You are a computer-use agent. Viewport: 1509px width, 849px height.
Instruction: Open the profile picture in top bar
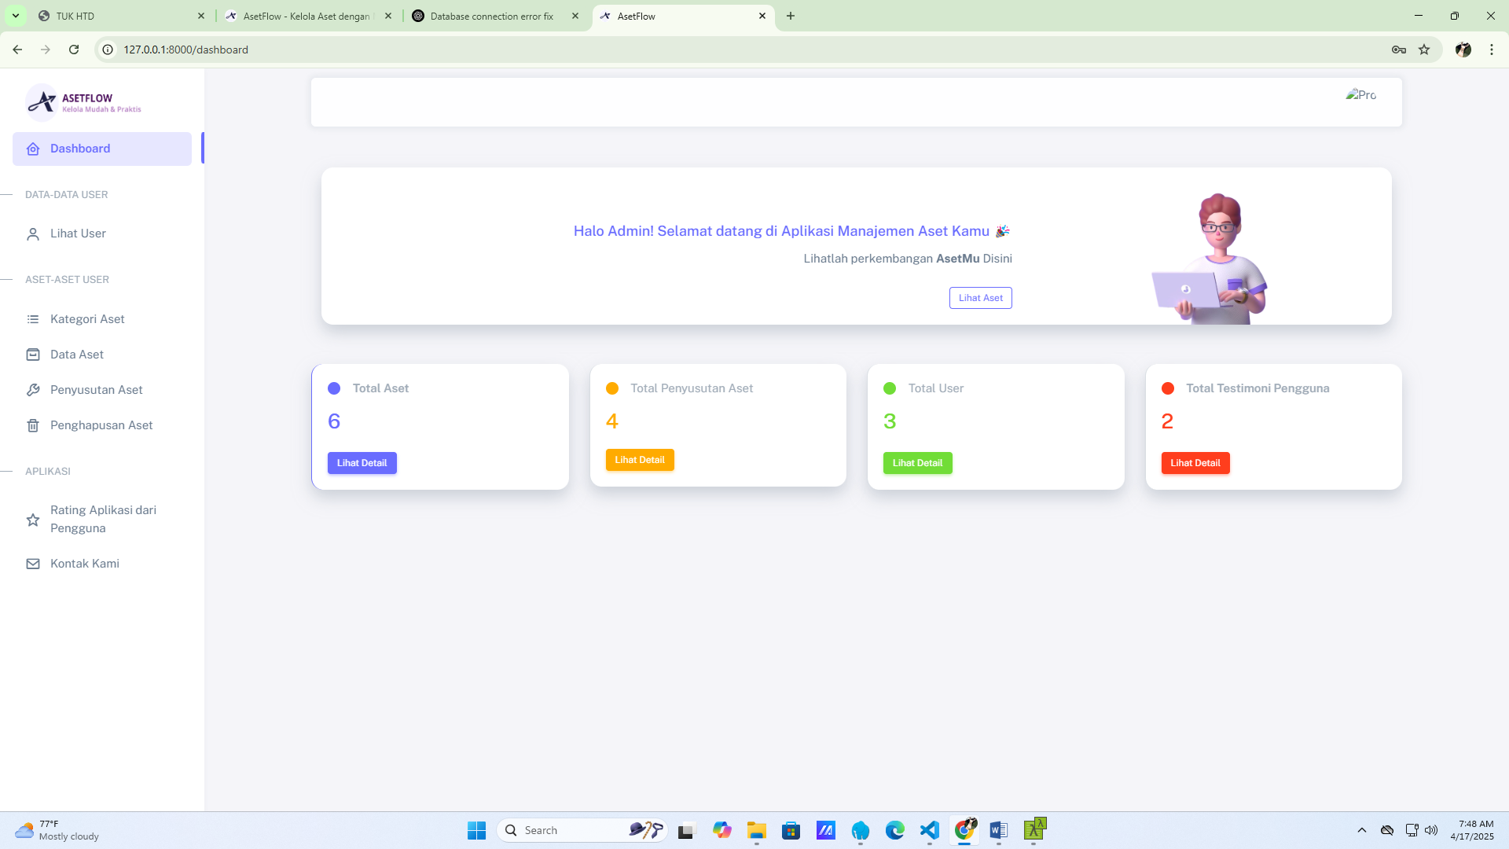[1360, 95]
